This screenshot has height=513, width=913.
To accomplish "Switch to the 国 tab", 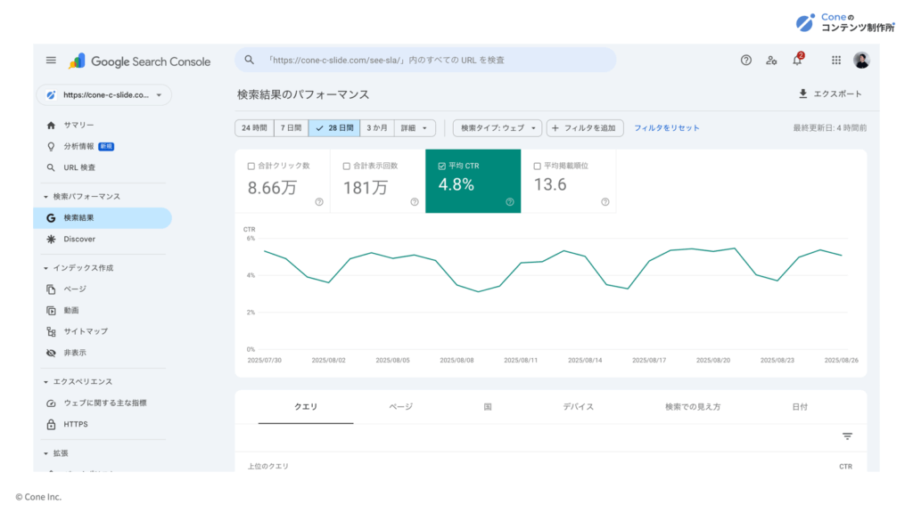I will click(488, 407).
